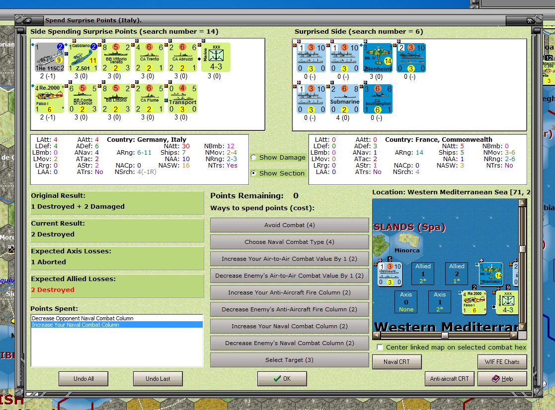The height and width of the screenshot is (410, 555).
Task: Open the Naval CRT chart
Action: coord(397,362)
